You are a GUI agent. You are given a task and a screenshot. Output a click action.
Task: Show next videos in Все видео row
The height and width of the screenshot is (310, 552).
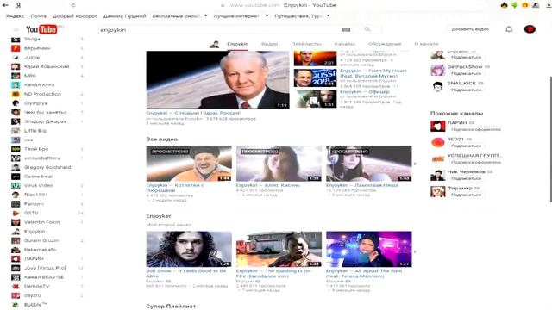click(x=415, y=164)
